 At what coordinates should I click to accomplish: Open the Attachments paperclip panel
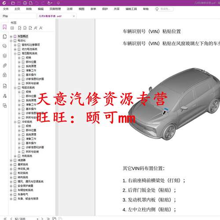tap(5, 66)
